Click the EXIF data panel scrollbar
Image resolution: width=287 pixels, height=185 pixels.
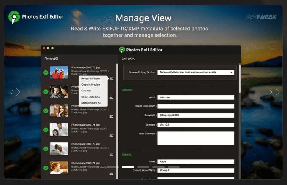pyautogui.click(x=240, y=79)
